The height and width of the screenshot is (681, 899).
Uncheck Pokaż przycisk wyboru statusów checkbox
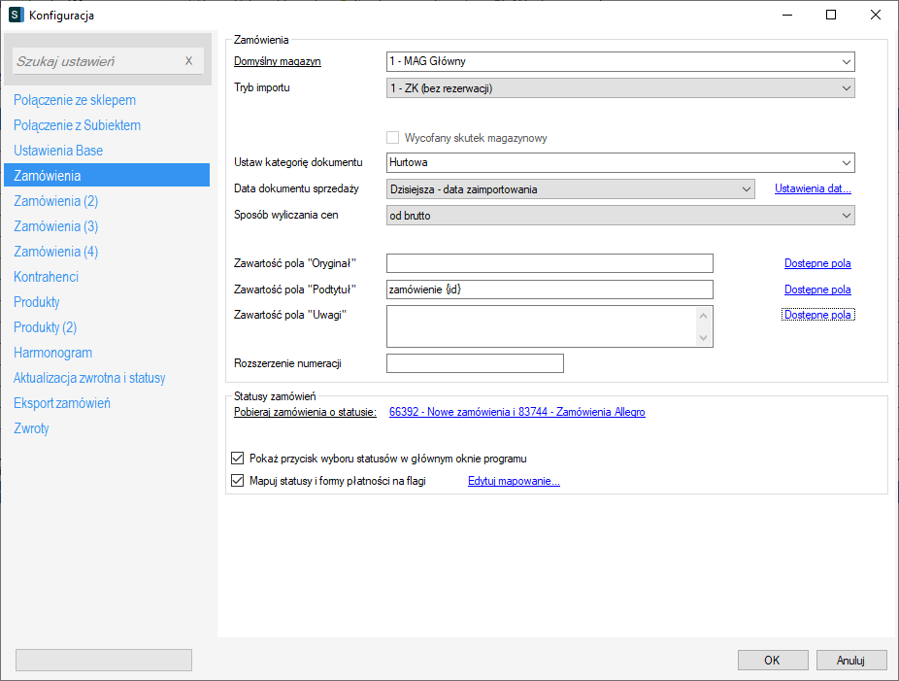point(238,459)
